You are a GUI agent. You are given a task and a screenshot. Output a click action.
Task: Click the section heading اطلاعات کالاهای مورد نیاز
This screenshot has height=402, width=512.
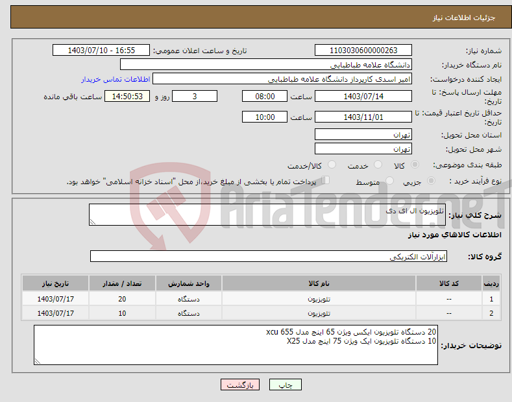[454, 235]
